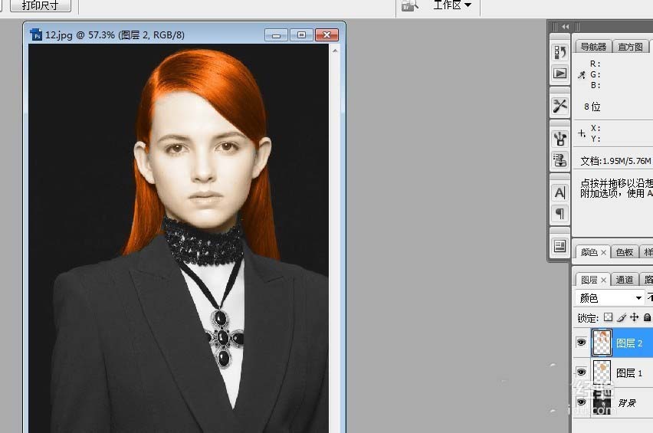Viewport: 653px width, 433px height.
Task: Click the 图层 1 layer name
Action: [x=629, y=373]
